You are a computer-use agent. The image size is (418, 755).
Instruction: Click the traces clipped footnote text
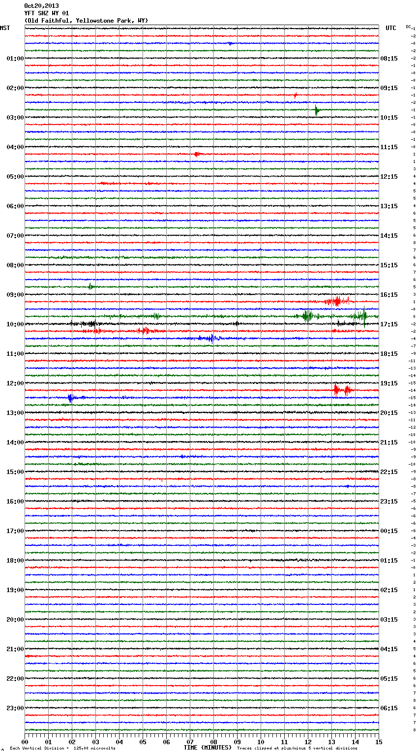click(297, 748)
